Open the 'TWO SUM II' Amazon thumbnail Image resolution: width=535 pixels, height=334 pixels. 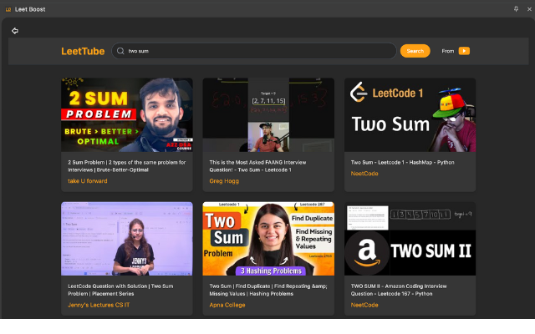click(x=410, y=239)
